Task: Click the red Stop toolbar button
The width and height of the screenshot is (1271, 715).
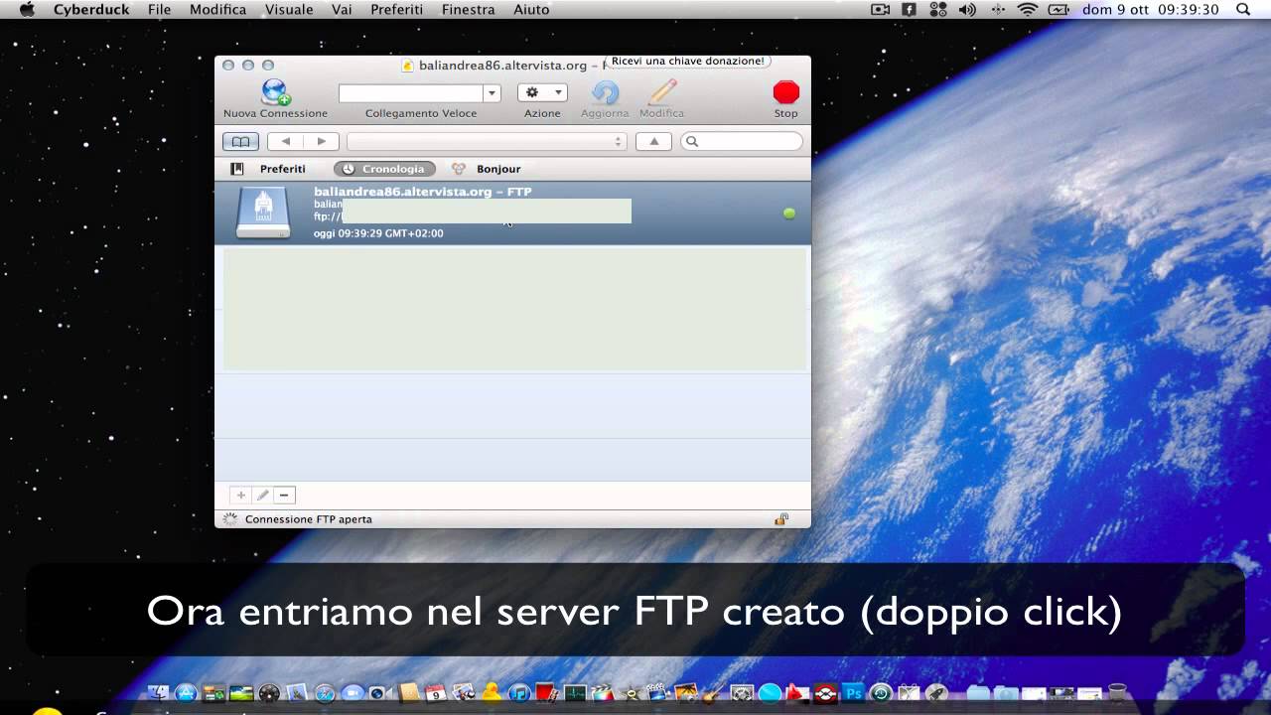Action: tap(786, 92)
